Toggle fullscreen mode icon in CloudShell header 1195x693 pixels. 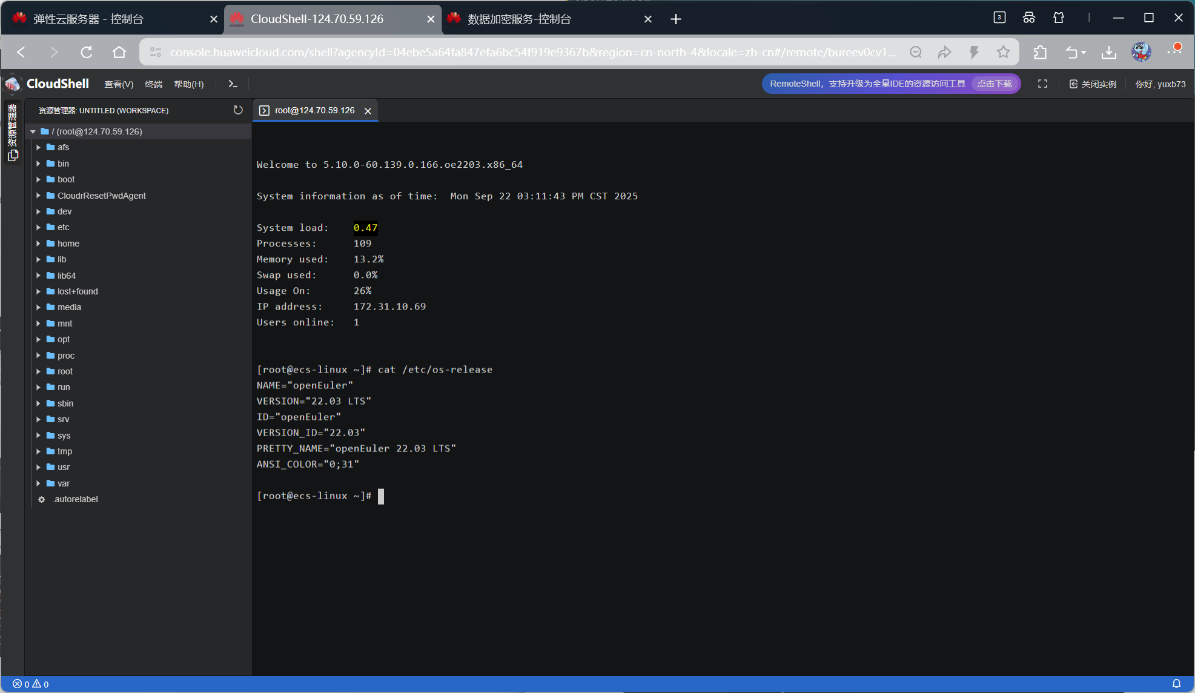(x=1042, y=84)
